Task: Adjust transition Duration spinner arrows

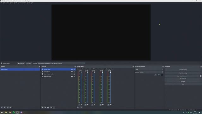Action: 162,72
